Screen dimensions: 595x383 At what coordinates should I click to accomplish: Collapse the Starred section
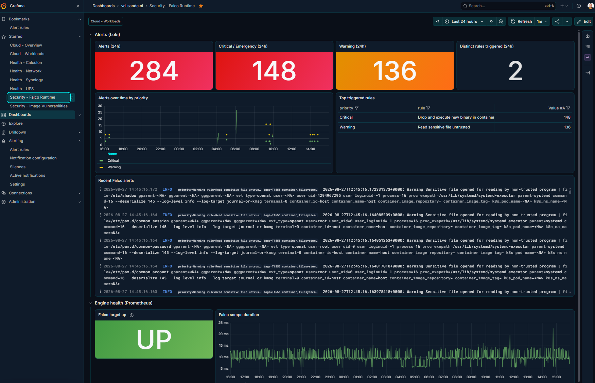click(80, 36)
